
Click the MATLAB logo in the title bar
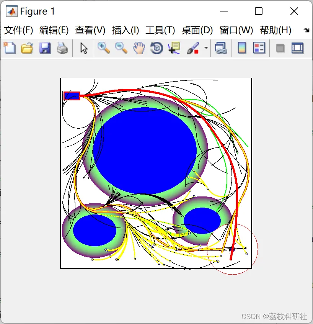12,11
